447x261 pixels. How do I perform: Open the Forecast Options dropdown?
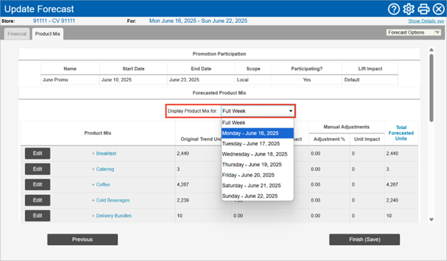click(413, 32)
